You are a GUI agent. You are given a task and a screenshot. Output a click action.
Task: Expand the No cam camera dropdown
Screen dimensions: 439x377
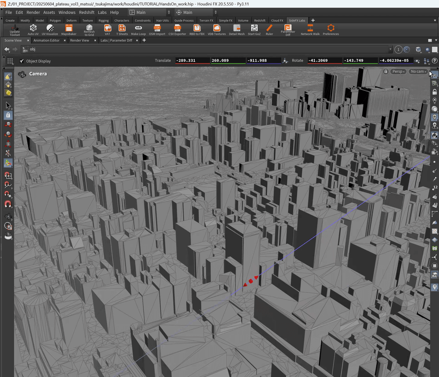pos(418,71)
